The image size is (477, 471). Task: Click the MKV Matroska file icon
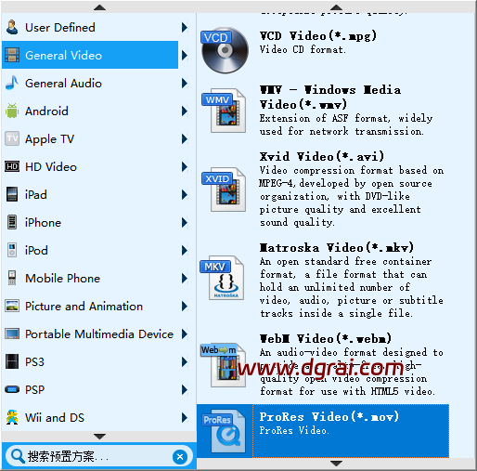pos(223,278)
